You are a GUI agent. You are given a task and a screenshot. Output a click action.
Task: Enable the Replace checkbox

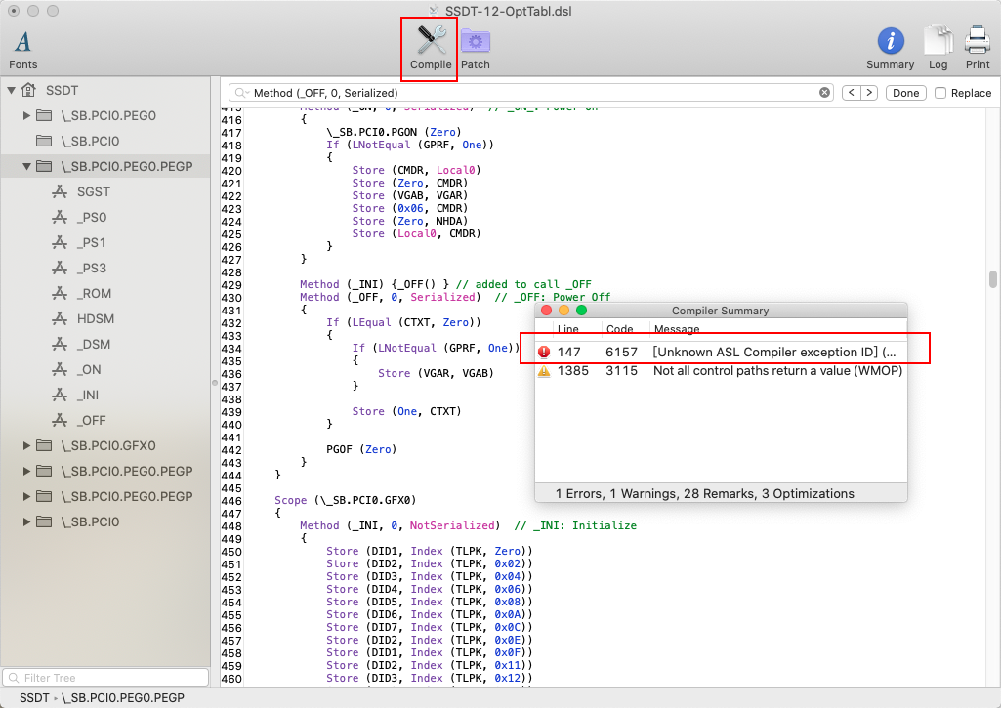pos(940,93)
